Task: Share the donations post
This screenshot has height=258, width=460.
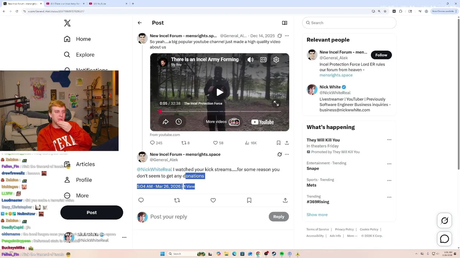Action: click(x=285, y=200)
